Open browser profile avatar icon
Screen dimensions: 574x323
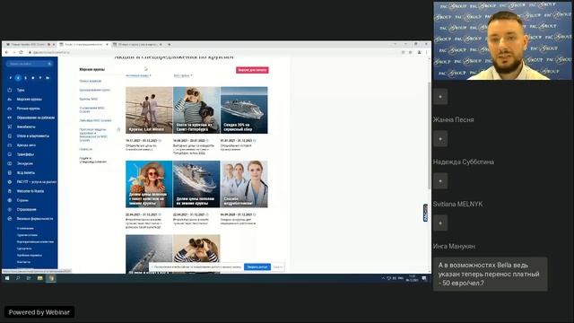pos(419,52)
